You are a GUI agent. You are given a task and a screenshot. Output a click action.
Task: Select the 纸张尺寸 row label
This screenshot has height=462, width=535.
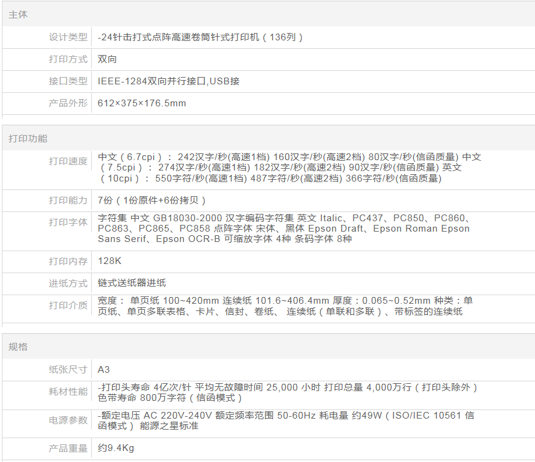coord(68,370)
